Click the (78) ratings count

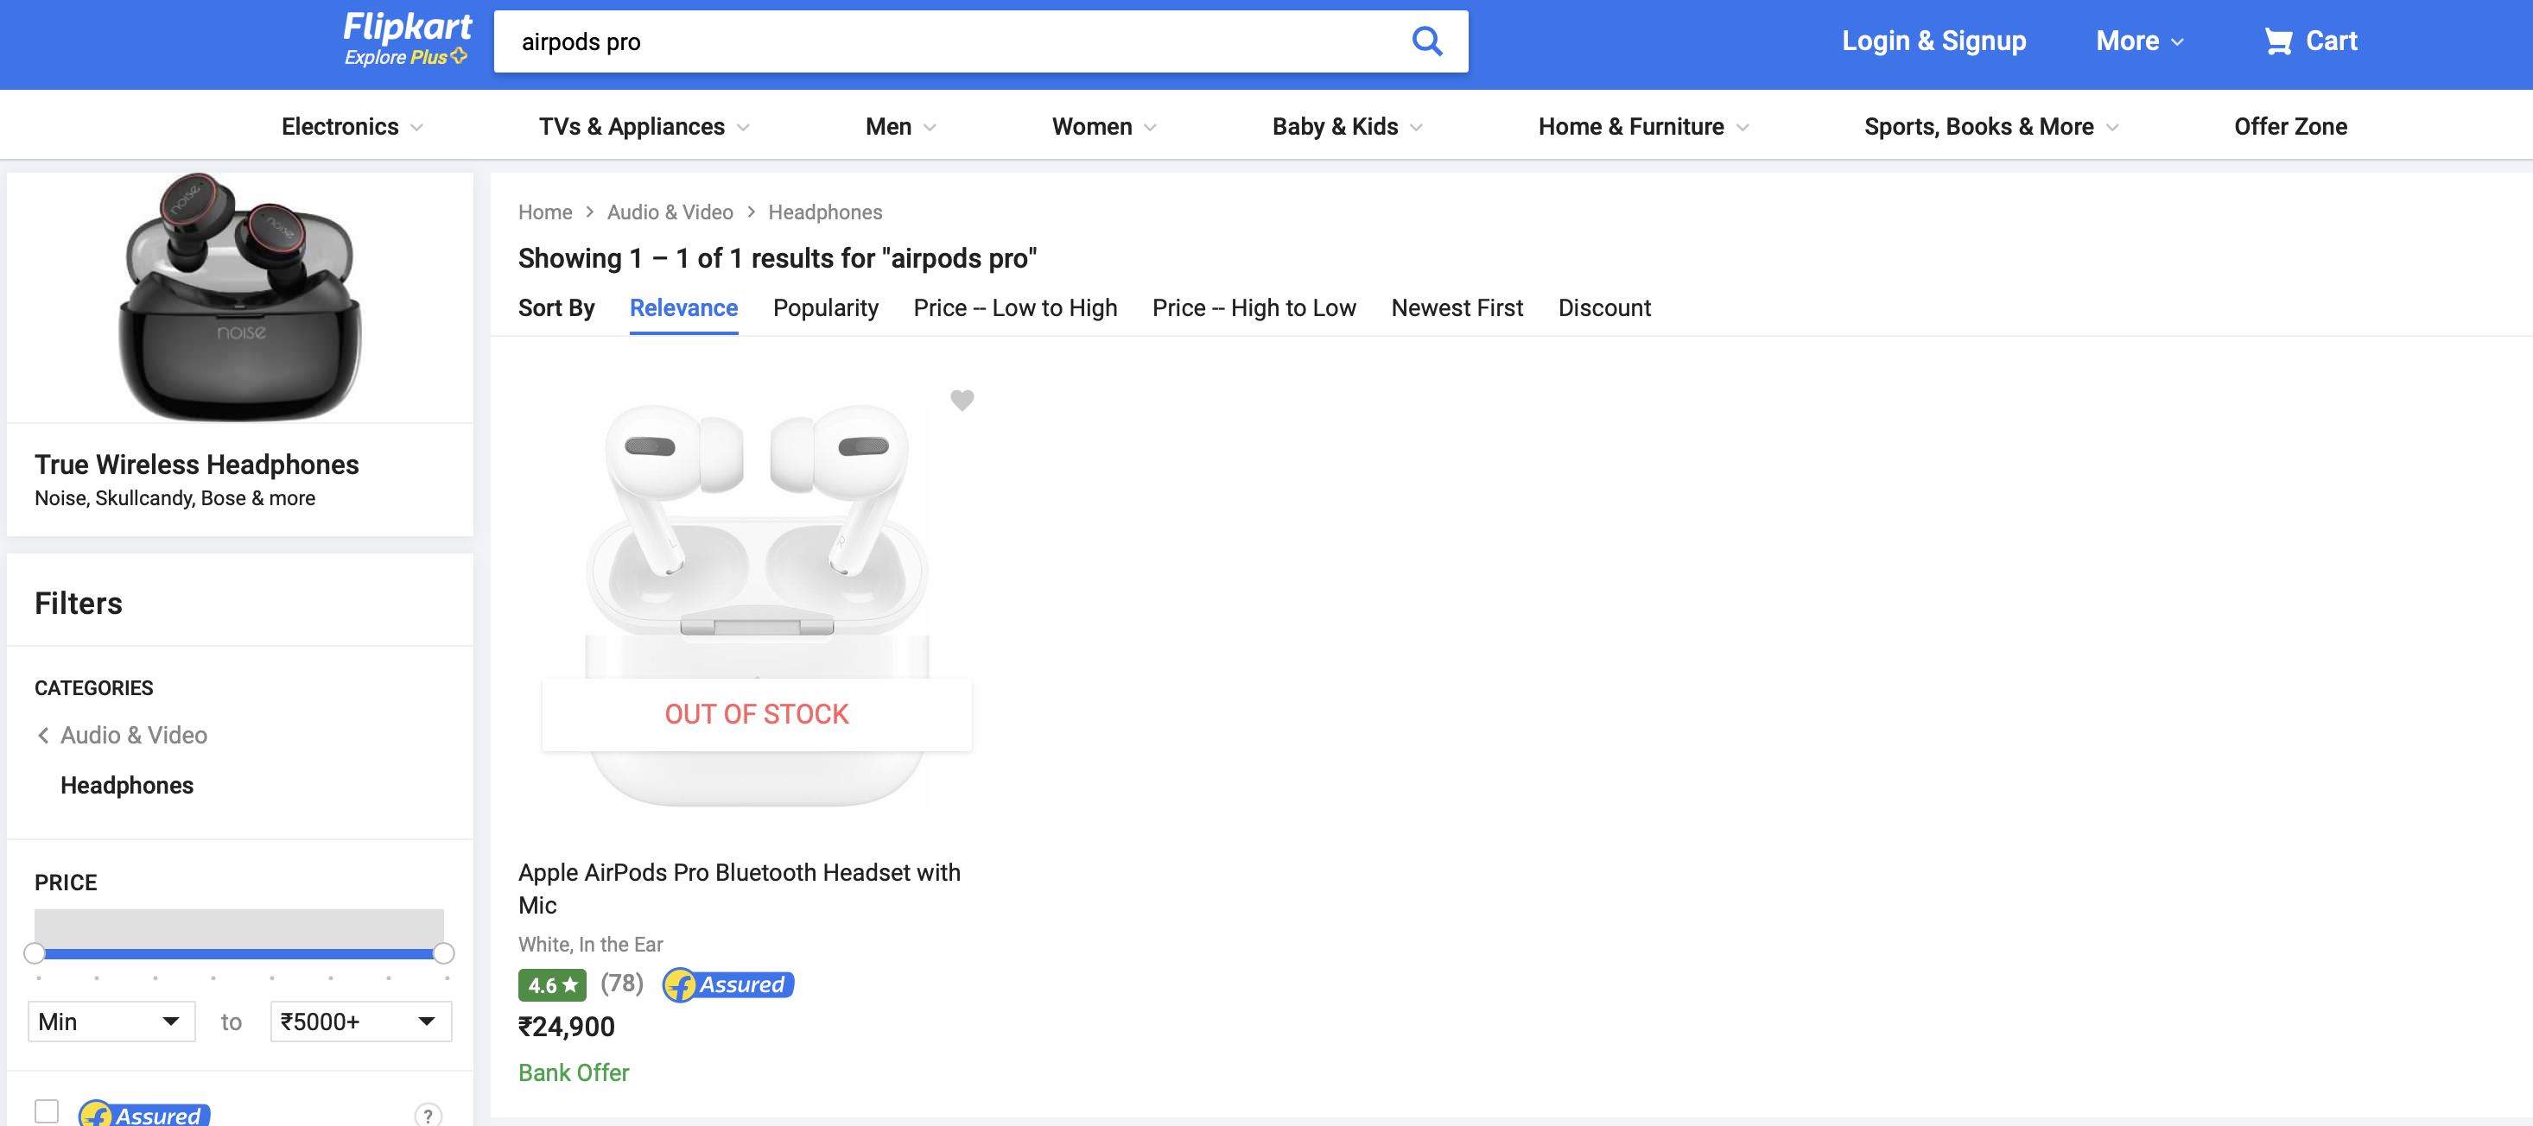click(x=621, y=984)
